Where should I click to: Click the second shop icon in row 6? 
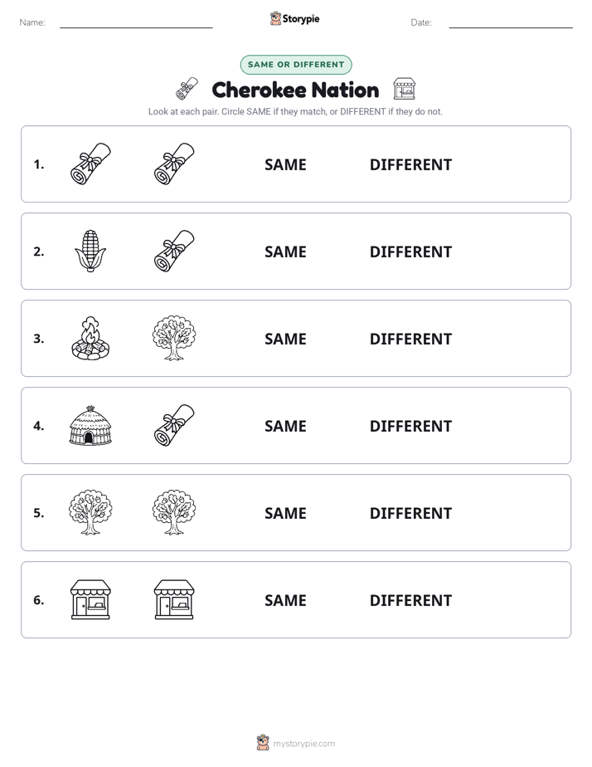(x=174, y=599)
